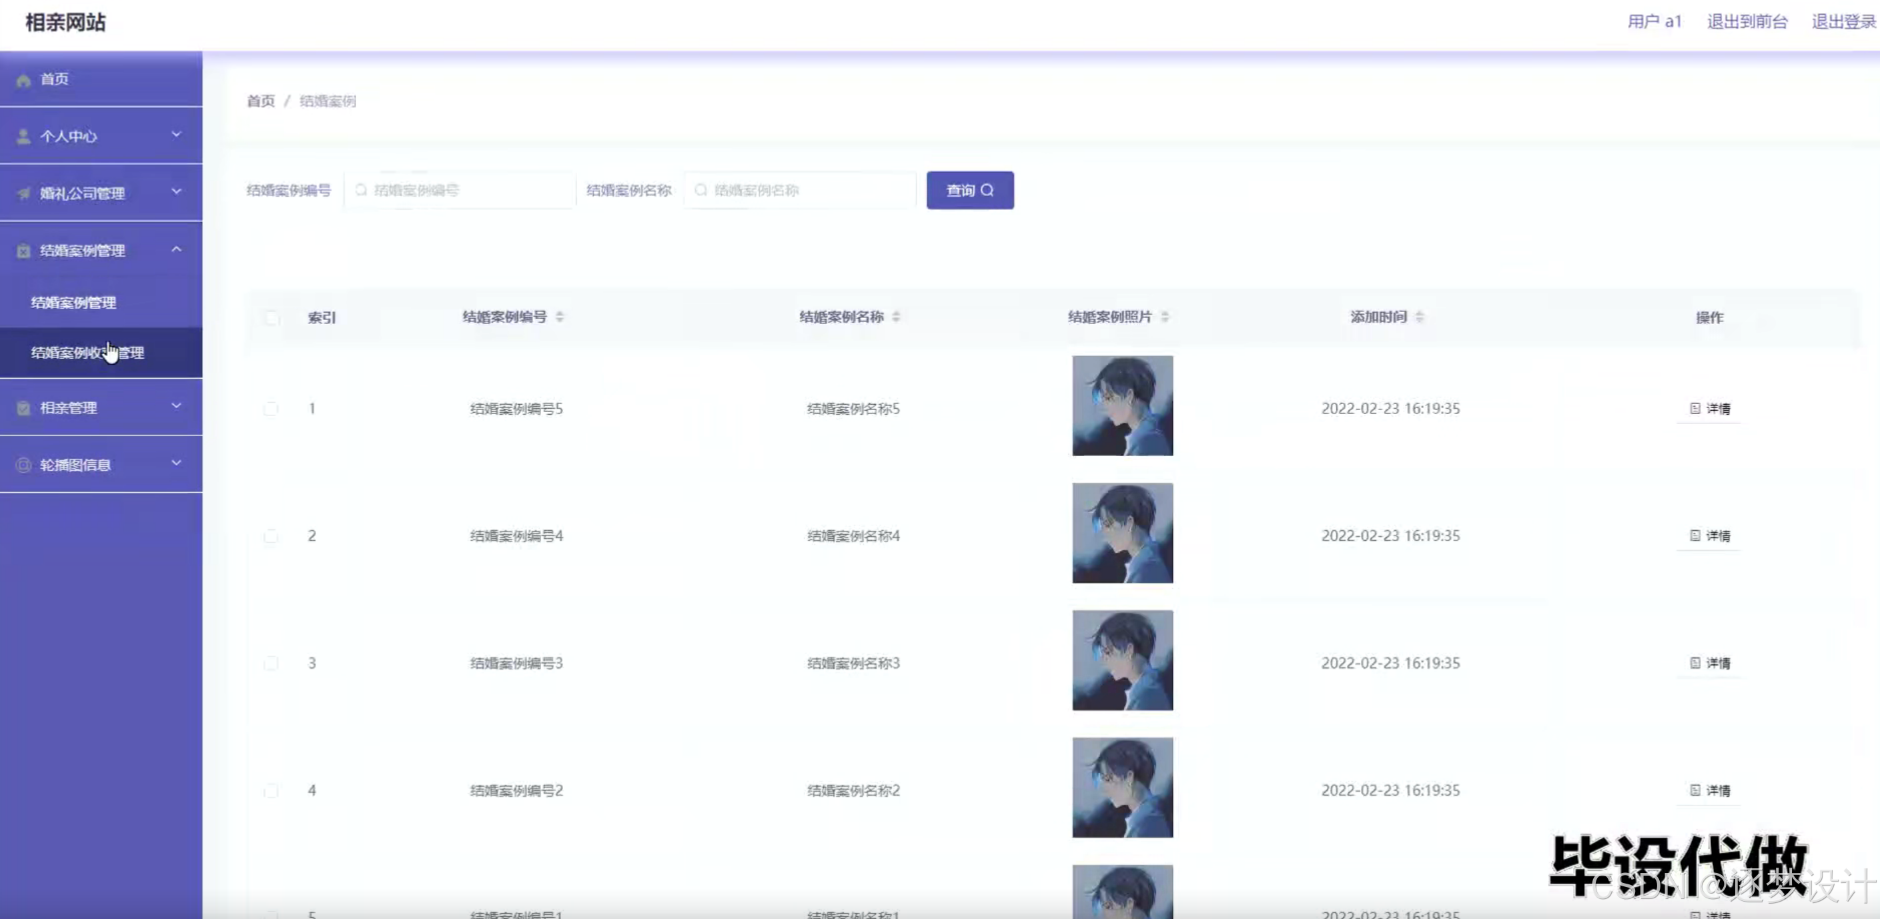Click 退出到前台 in the top bar

click(1747, 22)
